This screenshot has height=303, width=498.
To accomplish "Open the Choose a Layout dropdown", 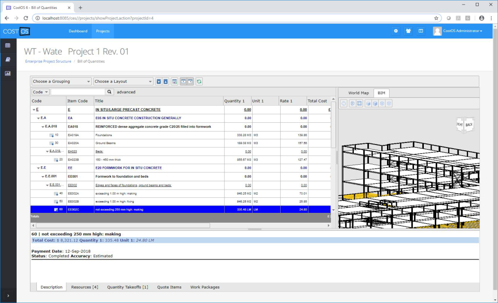I will point(122,81).
